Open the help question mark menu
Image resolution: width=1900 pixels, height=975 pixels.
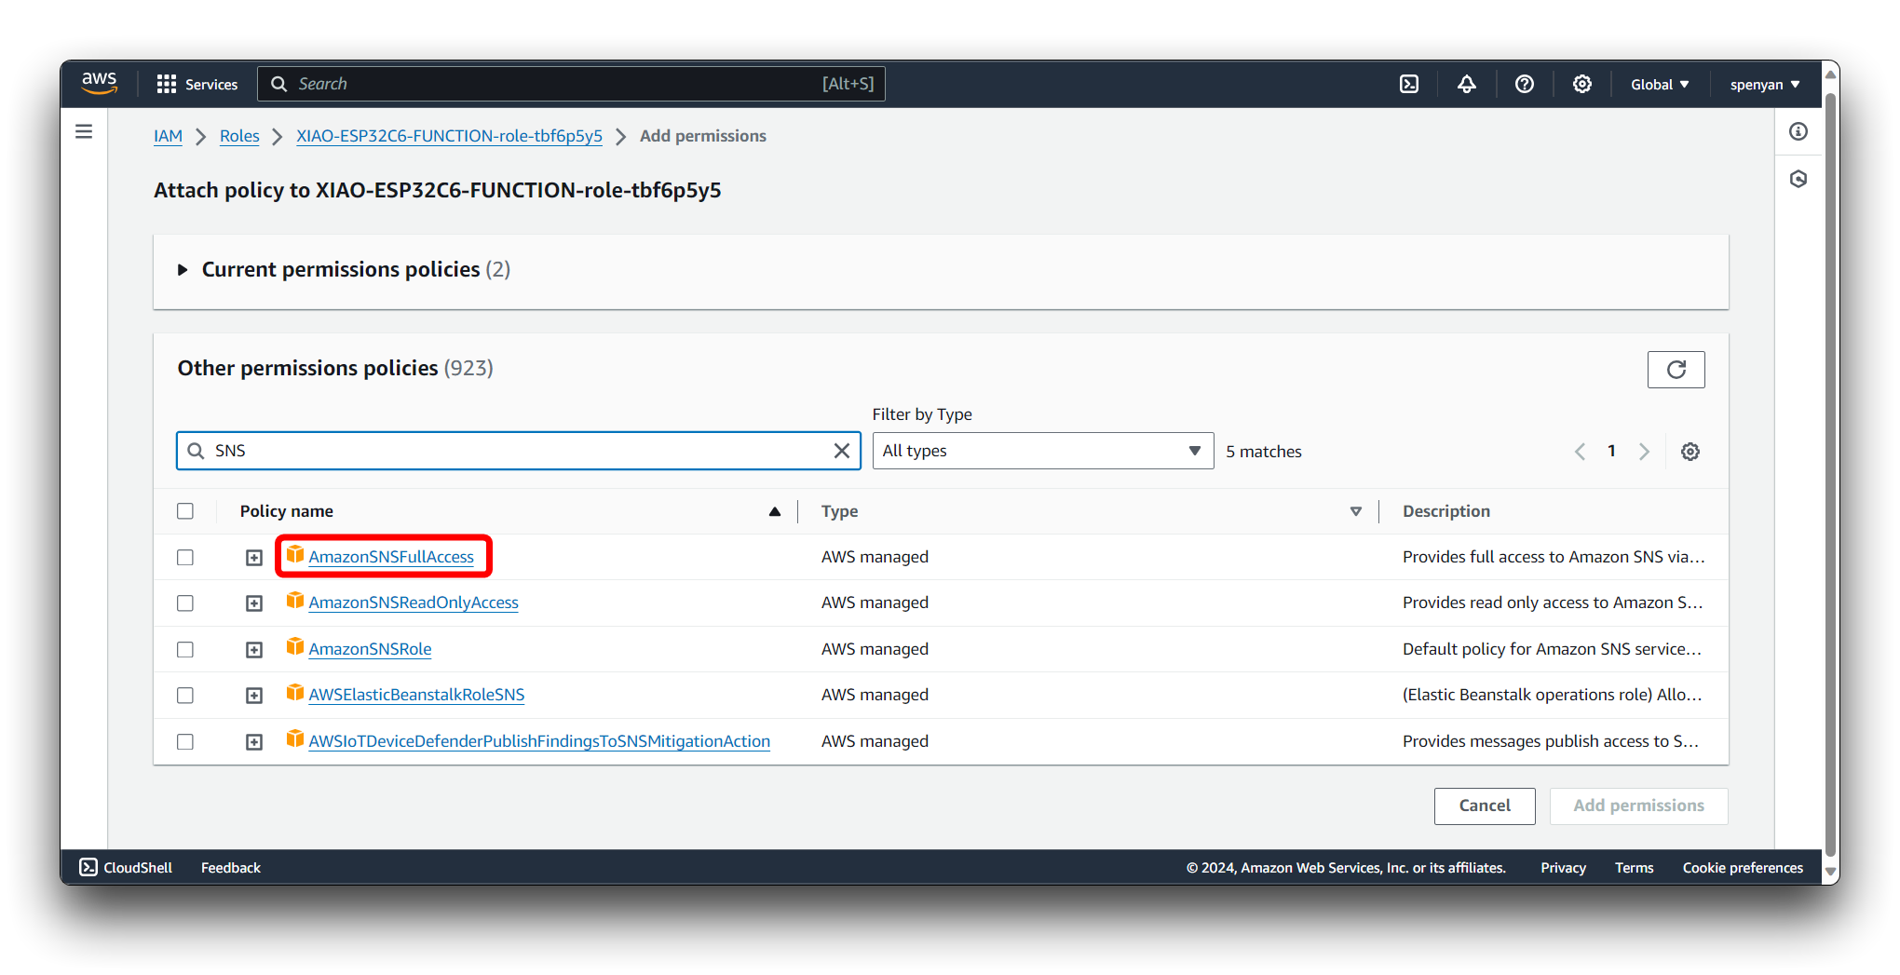(1525, 84)
